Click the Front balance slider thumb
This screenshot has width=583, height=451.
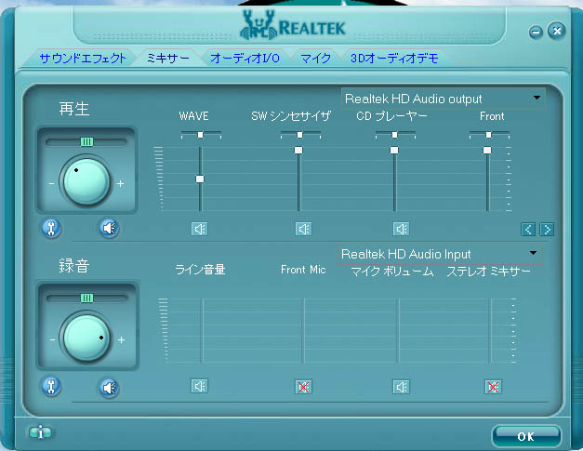pos(488,135)
